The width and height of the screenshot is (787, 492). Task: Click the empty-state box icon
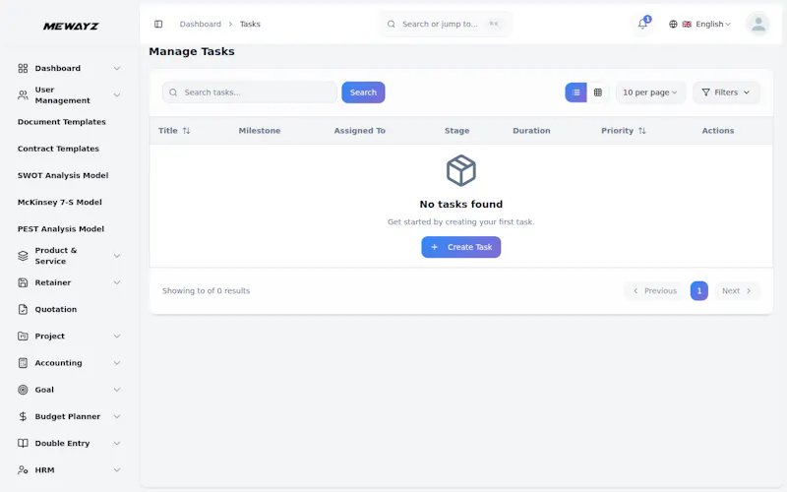pyautogui.click(x=460, y=170)
